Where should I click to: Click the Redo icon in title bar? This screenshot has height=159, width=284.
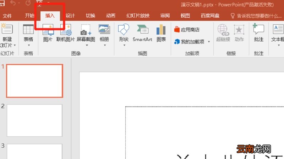point(28,3)
